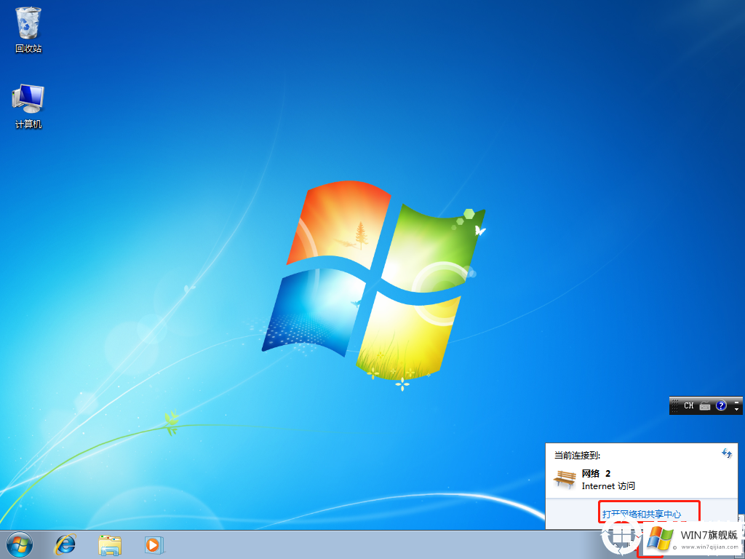Image resolution: width=745 pixels, height=559 pixels.
Task: Open language bar help question mark
Action: (721, 405)
